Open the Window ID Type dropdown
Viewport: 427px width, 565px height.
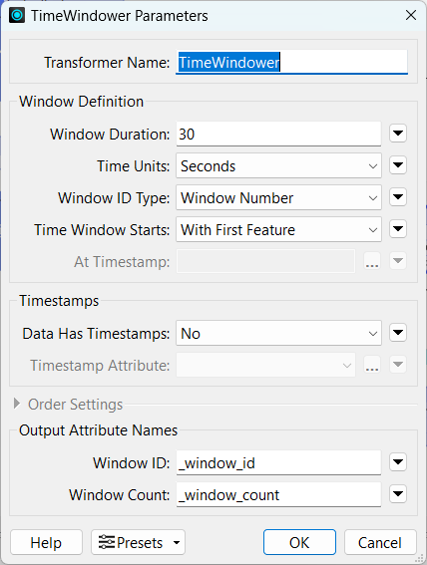coord(278,197)
